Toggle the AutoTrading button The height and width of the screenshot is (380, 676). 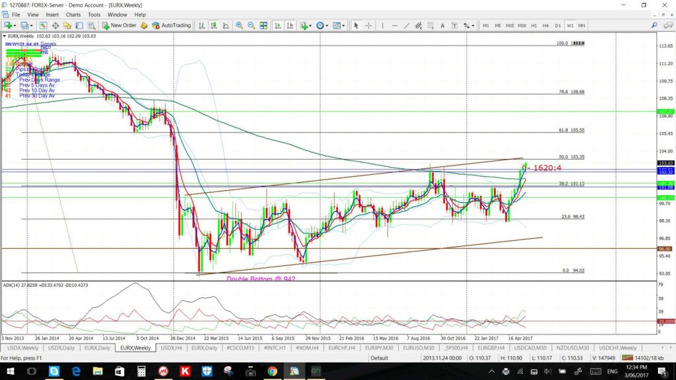tap(171, 26)
